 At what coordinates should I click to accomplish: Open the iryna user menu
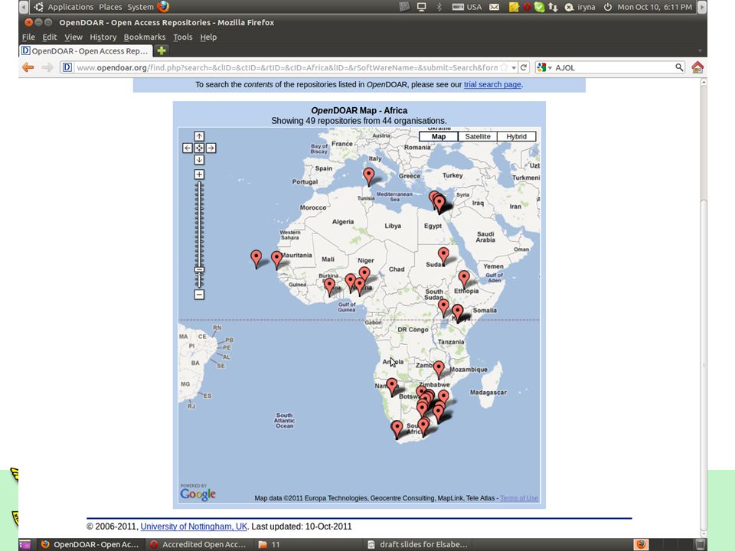click(580, 7)
